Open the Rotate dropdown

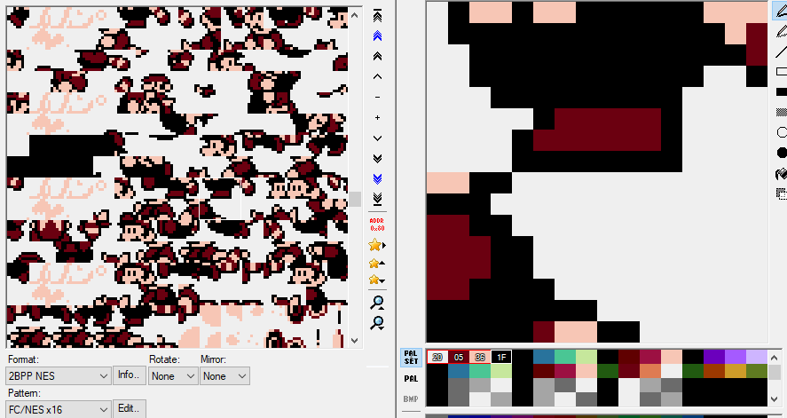click(x=173, y=376)
